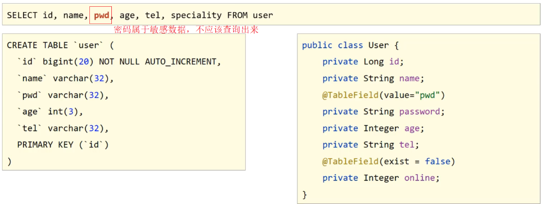Click @TableField(value="pwd") annotation
541x204 pixels.
(x=384, y=95)
